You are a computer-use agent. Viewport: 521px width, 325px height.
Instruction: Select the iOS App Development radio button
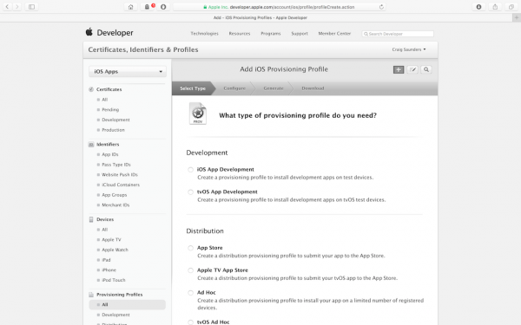pos(190,170)
